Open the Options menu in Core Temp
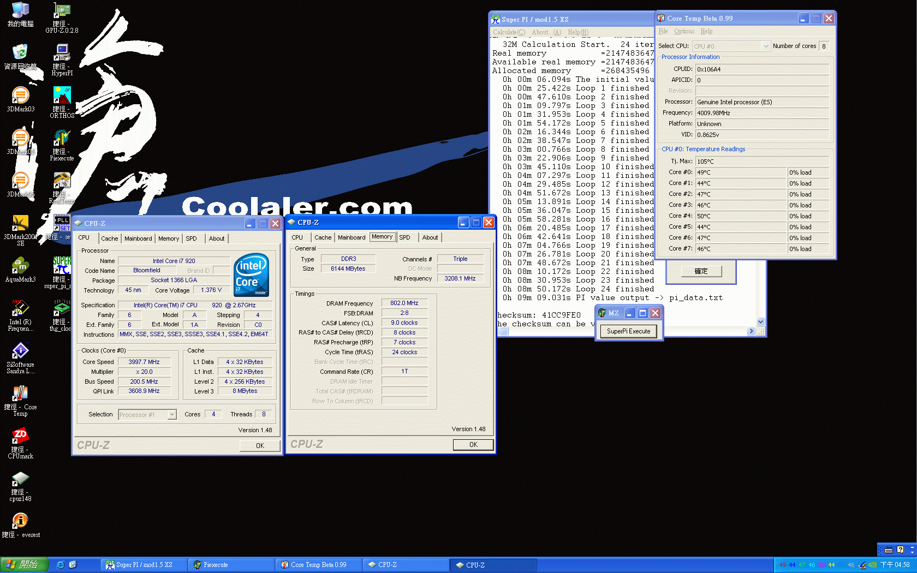Screen dimensions: 917x573 (684, 31)
